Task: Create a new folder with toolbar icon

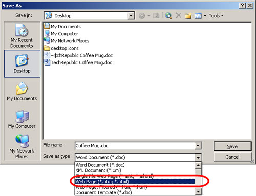Action: (x=188, y=16)
